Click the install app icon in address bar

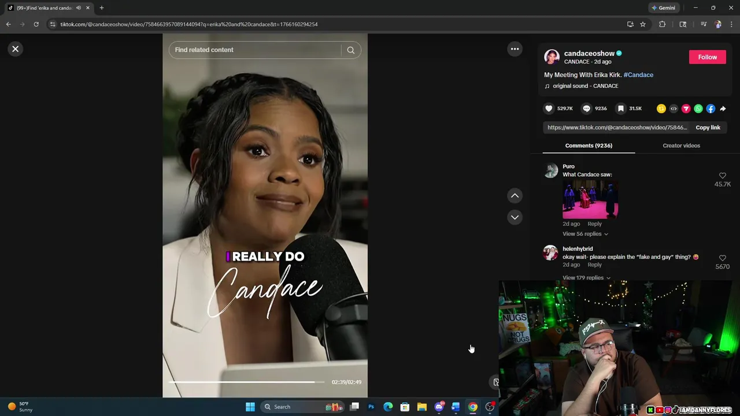tap(630, 24)
